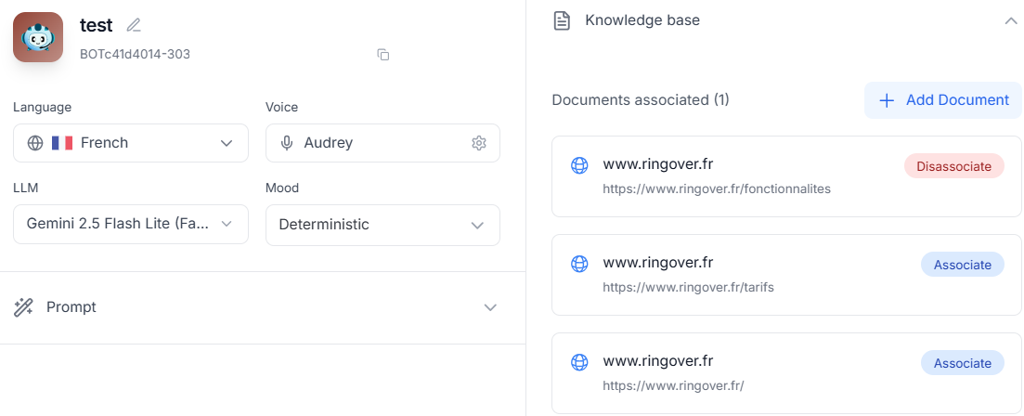Click the Knowledge base document icon
Screen dimensions: 1024x416
click(x=562, y=20)
